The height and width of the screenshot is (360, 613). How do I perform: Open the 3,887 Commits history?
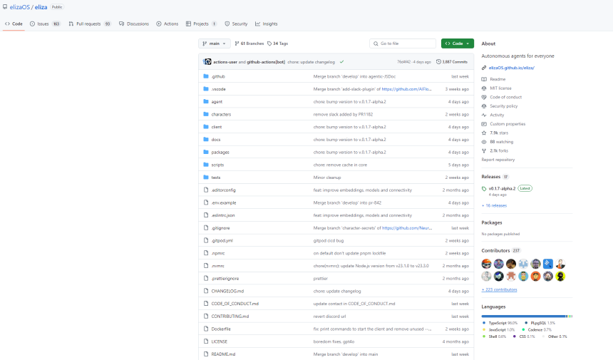[x=451, y=62]
